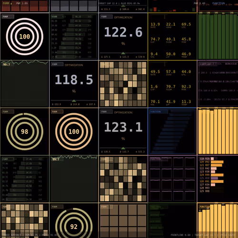Select bar list row 123 038

pos(208,172)
